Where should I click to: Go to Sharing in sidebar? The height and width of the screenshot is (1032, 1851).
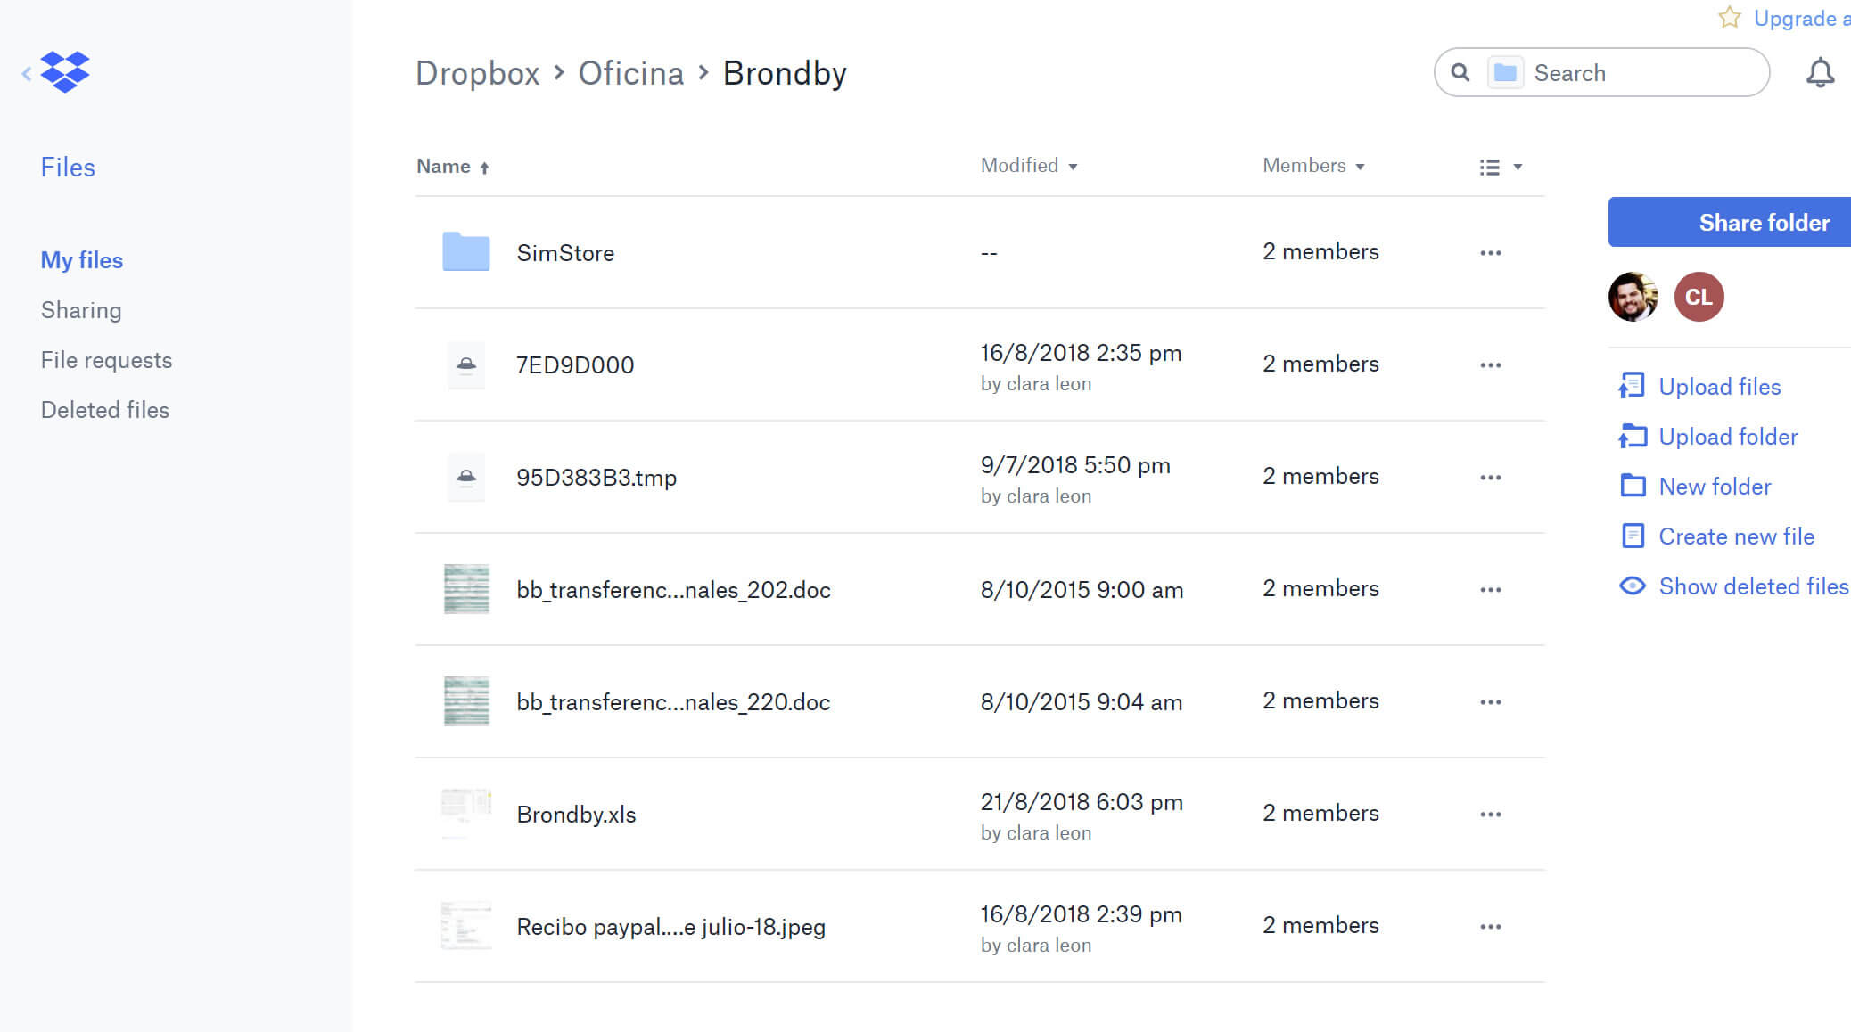(81, 310)
